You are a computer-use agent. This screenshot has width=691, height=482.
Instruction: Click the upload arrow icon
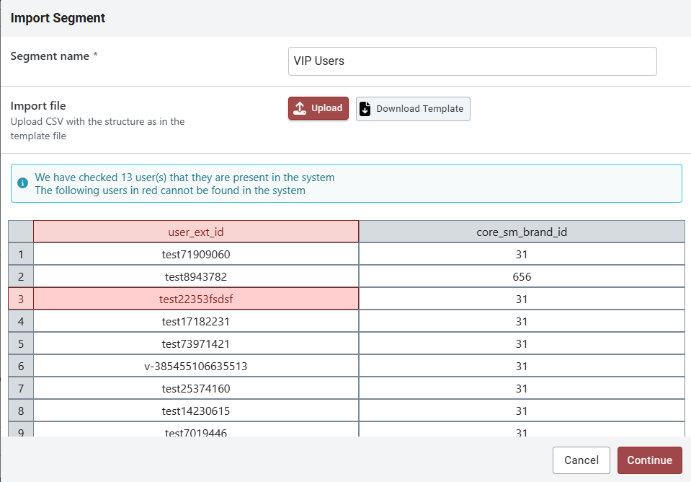click(300, 108)
